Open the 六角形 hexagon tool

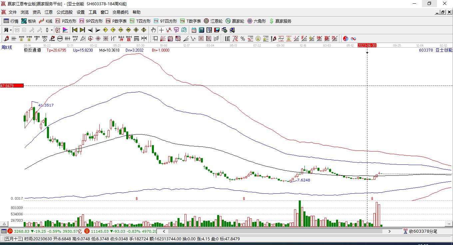pos(256,21)
